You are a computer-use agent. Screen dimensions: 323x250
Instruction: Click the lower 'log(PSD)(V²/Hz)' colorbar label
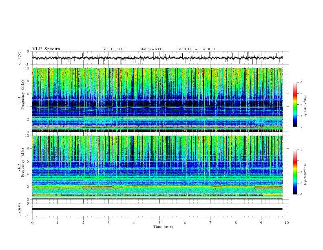point(305,174)
